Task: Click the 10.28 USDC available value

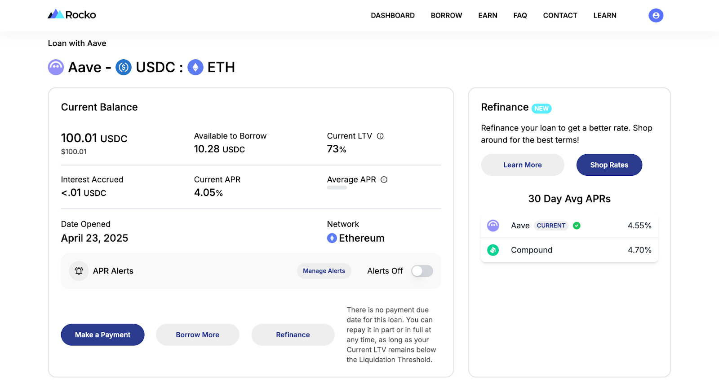Action: point(219,149)
